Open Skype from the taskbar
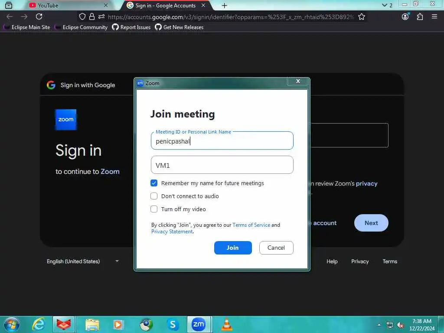444x333 pixels. (173, 324)
